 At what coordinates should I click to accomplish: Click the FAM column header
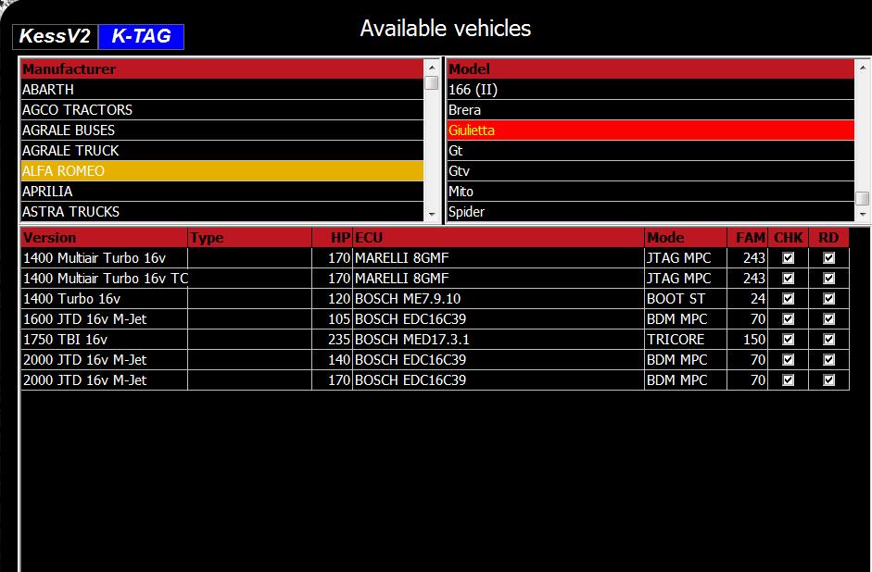click(748, 238)
